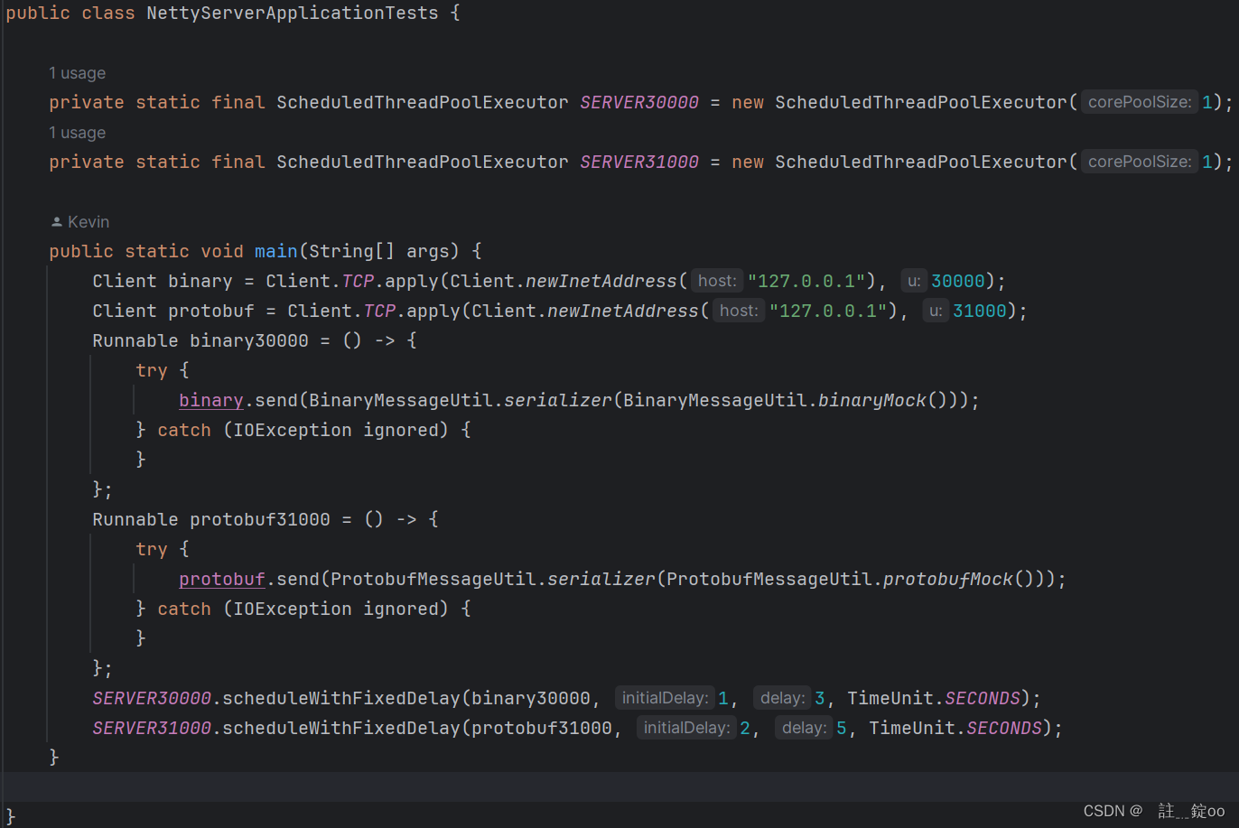Click 'serializer' in the ProtobufMessageUtil call
This screenshot has height=828, width=1239.
[601, 579]
